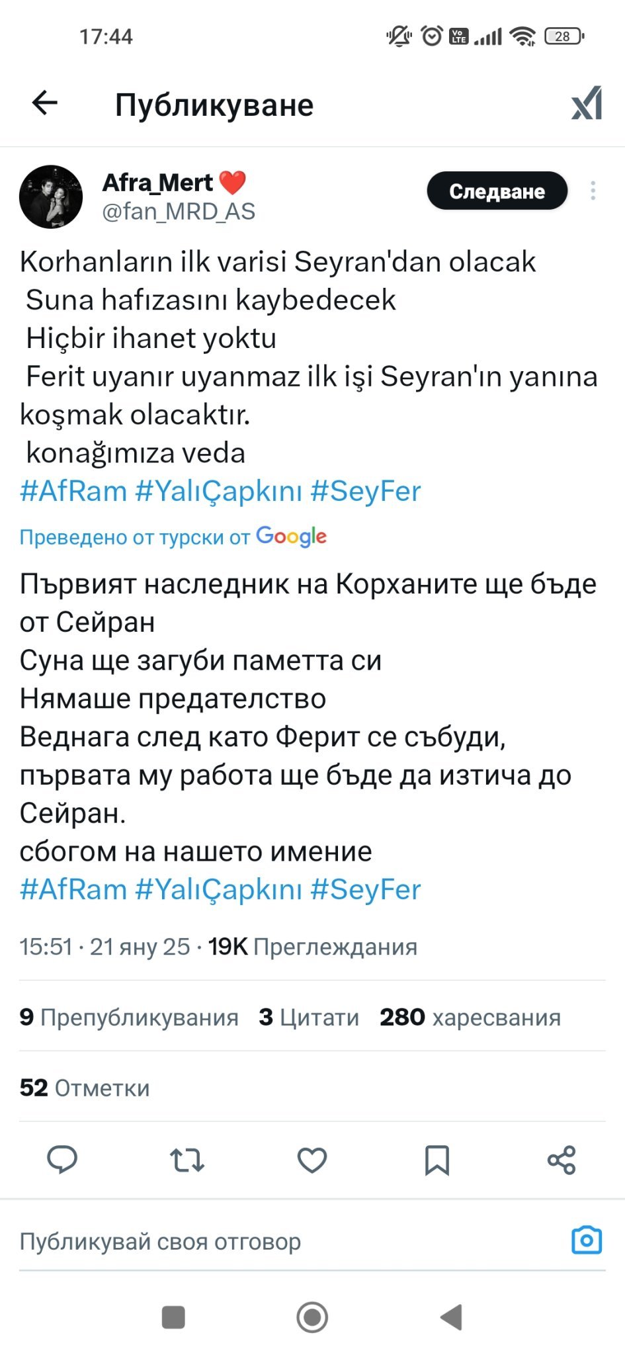This screenshot has width=625, height=1355.
Task: Open three-dot post options menu
Action: 593,191
